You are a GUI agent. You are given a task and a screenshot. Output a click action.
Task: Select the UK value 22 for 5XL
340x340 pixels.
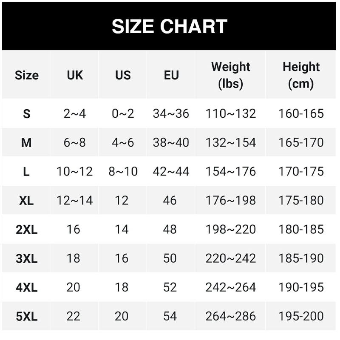(74, 316)
